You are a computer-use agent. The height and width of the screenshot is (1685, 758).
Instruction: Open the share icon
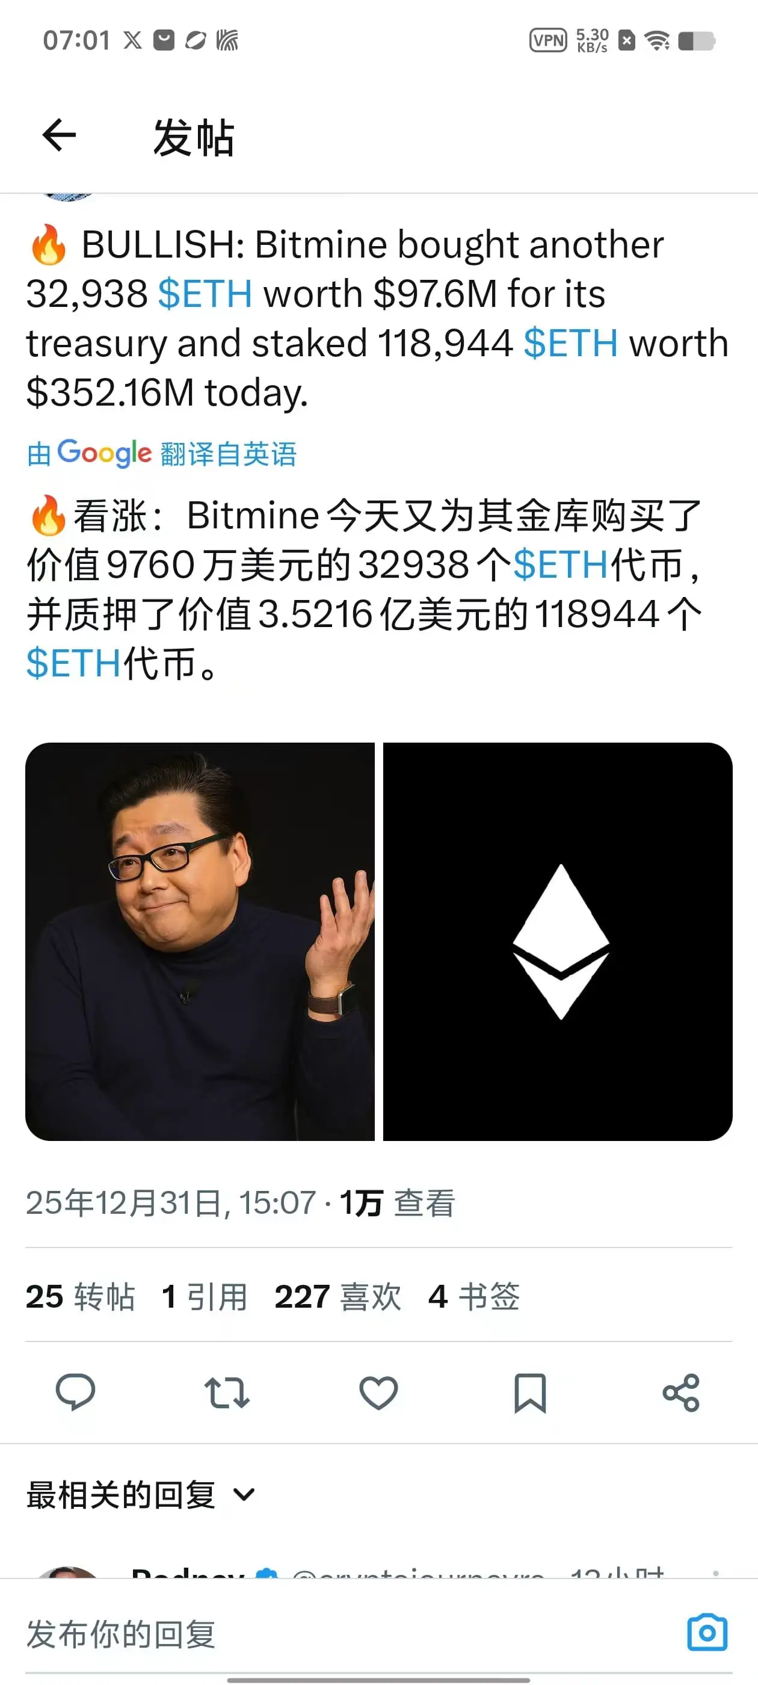point(681,1392)
